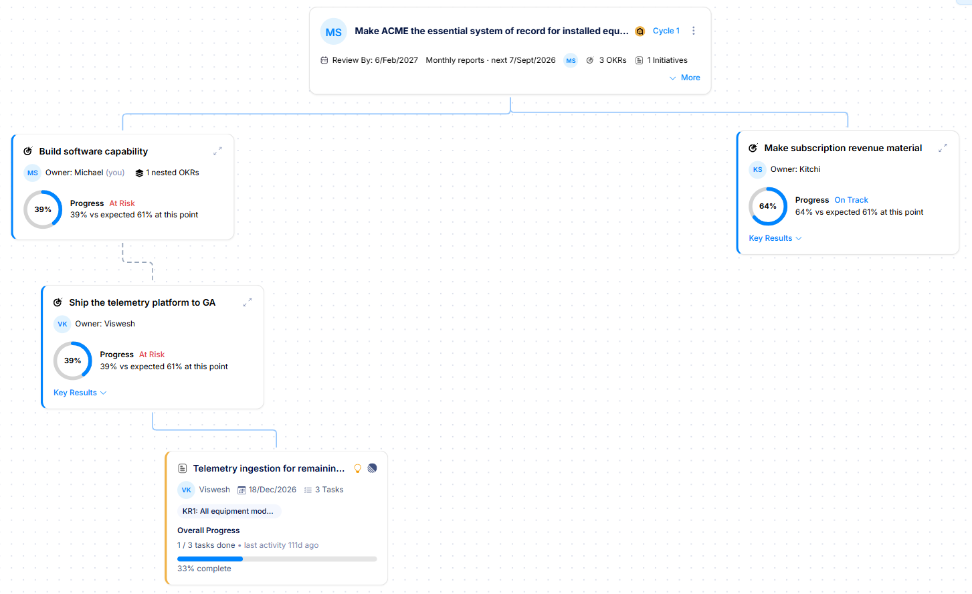Click the 39% ring on Ship the telemetry platform
This screenshot has height=594, width=972.
pyautogui.click(x=73, y=361)
